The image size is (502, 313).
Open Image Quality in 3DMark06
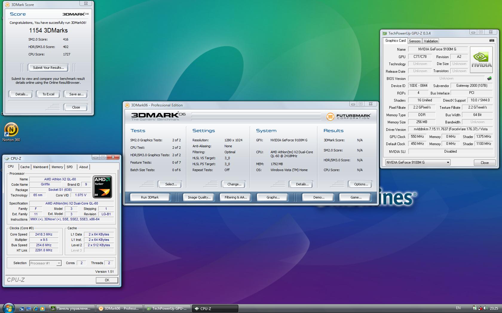[x=199, y=197]
